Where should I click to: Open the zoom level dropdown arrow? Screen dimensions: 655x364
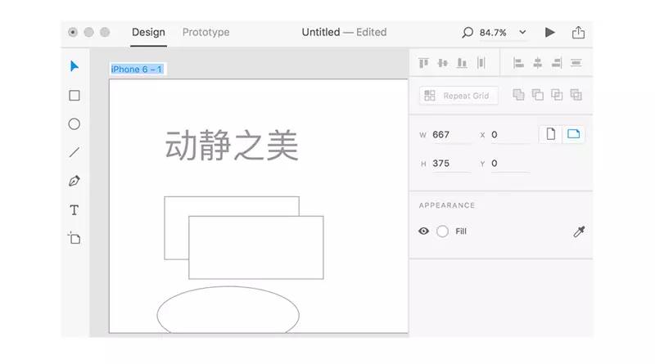point(523,33)
